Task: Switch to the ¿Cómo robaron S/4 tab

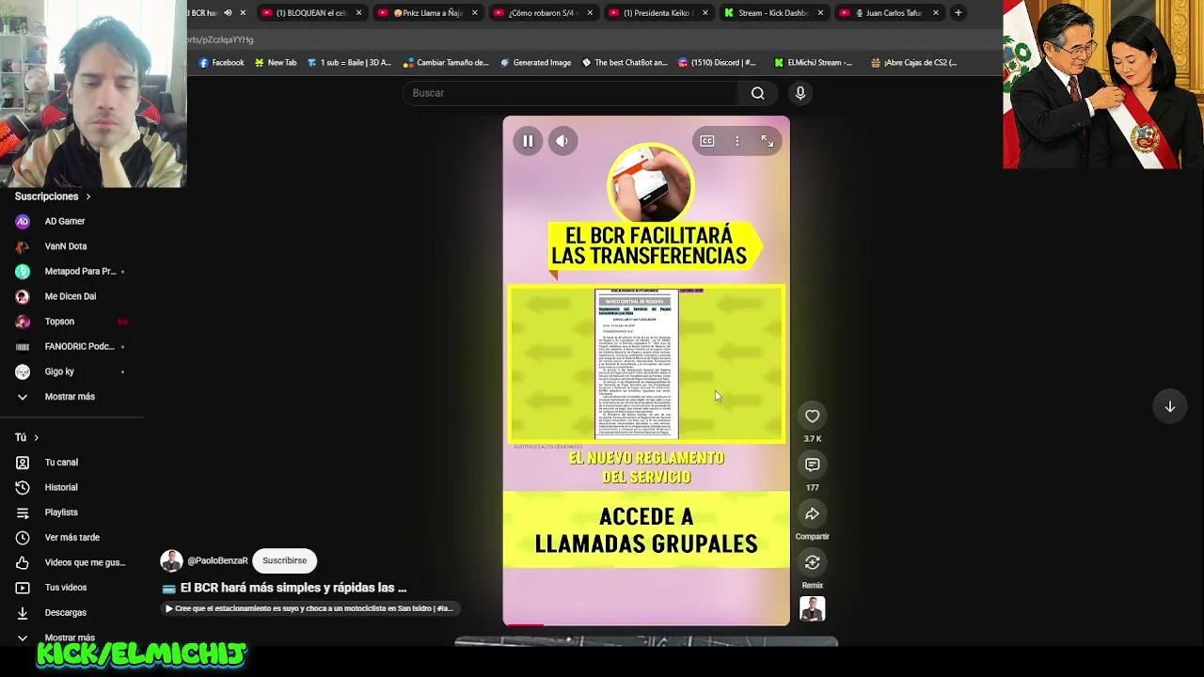Action: click(x=545, y=13)
